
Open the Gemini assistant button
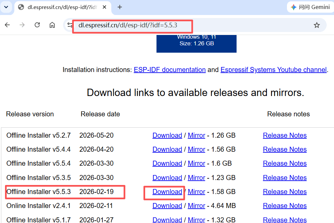point(310,7)
